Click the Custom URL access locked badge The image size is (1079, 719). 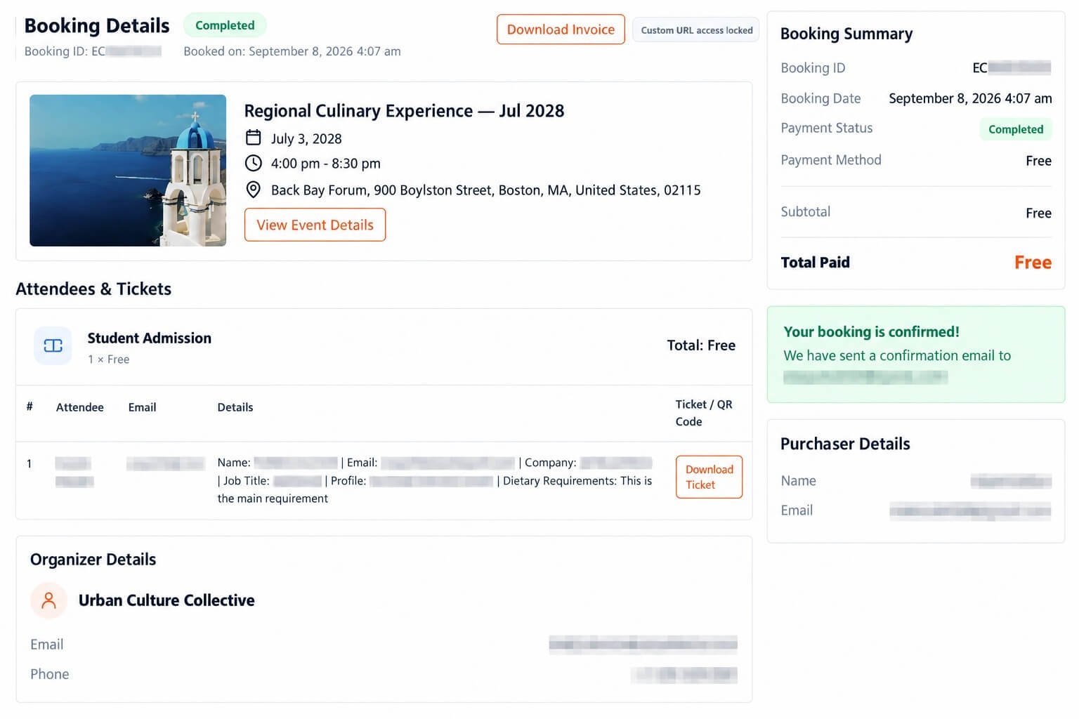point(696,30)
